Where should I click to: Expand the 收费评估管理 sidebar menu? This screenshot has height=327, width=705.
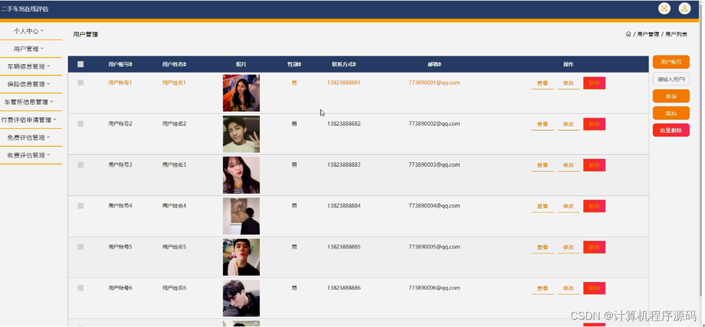29,155
